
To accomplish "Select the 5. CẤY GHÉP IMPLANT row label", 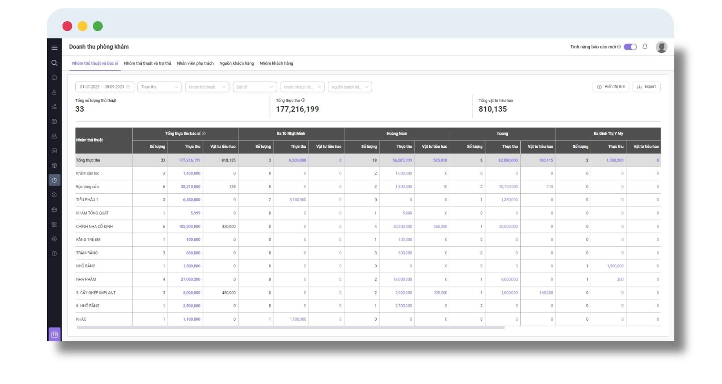I will 96,292.
